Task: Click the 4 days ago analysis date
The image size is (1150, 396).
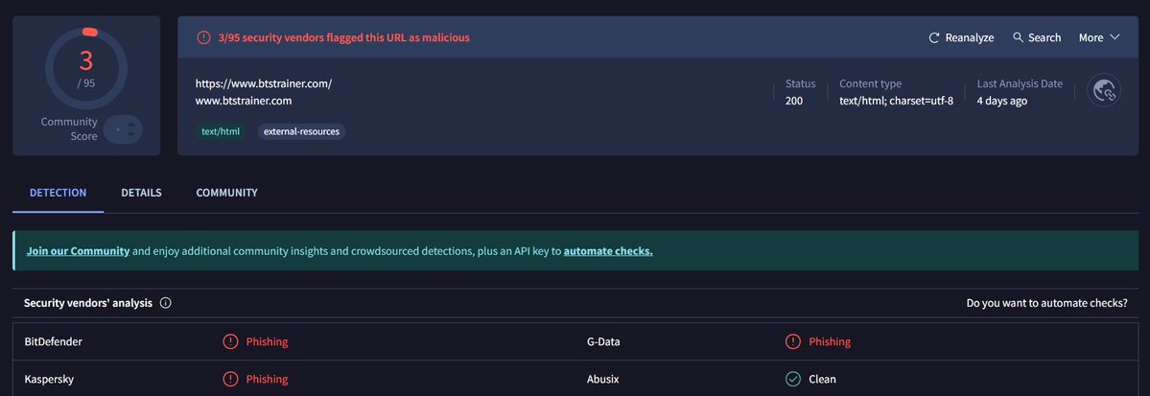Action: pos(1002,102)
